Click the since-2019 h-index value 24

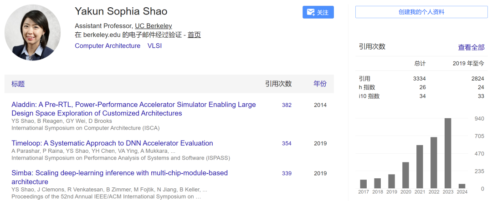[x=481, y=87]
